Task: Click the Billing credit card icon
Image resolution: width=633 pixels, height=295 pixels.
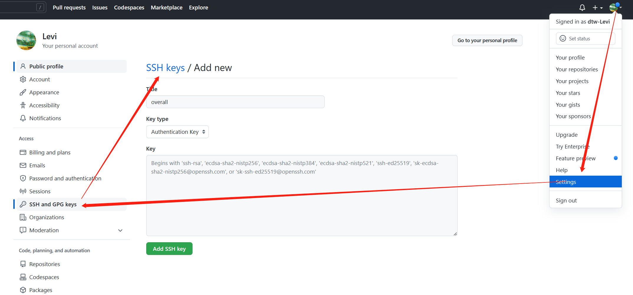Action: pos(23,152)
